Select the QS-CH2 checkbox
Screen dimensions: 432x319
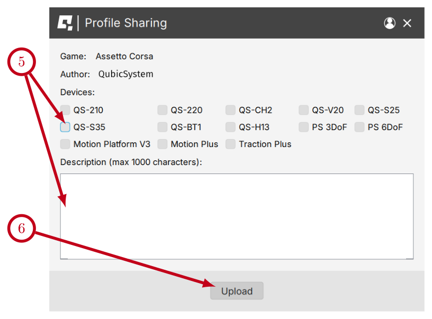pyautogui.click(x=230, y=110)
